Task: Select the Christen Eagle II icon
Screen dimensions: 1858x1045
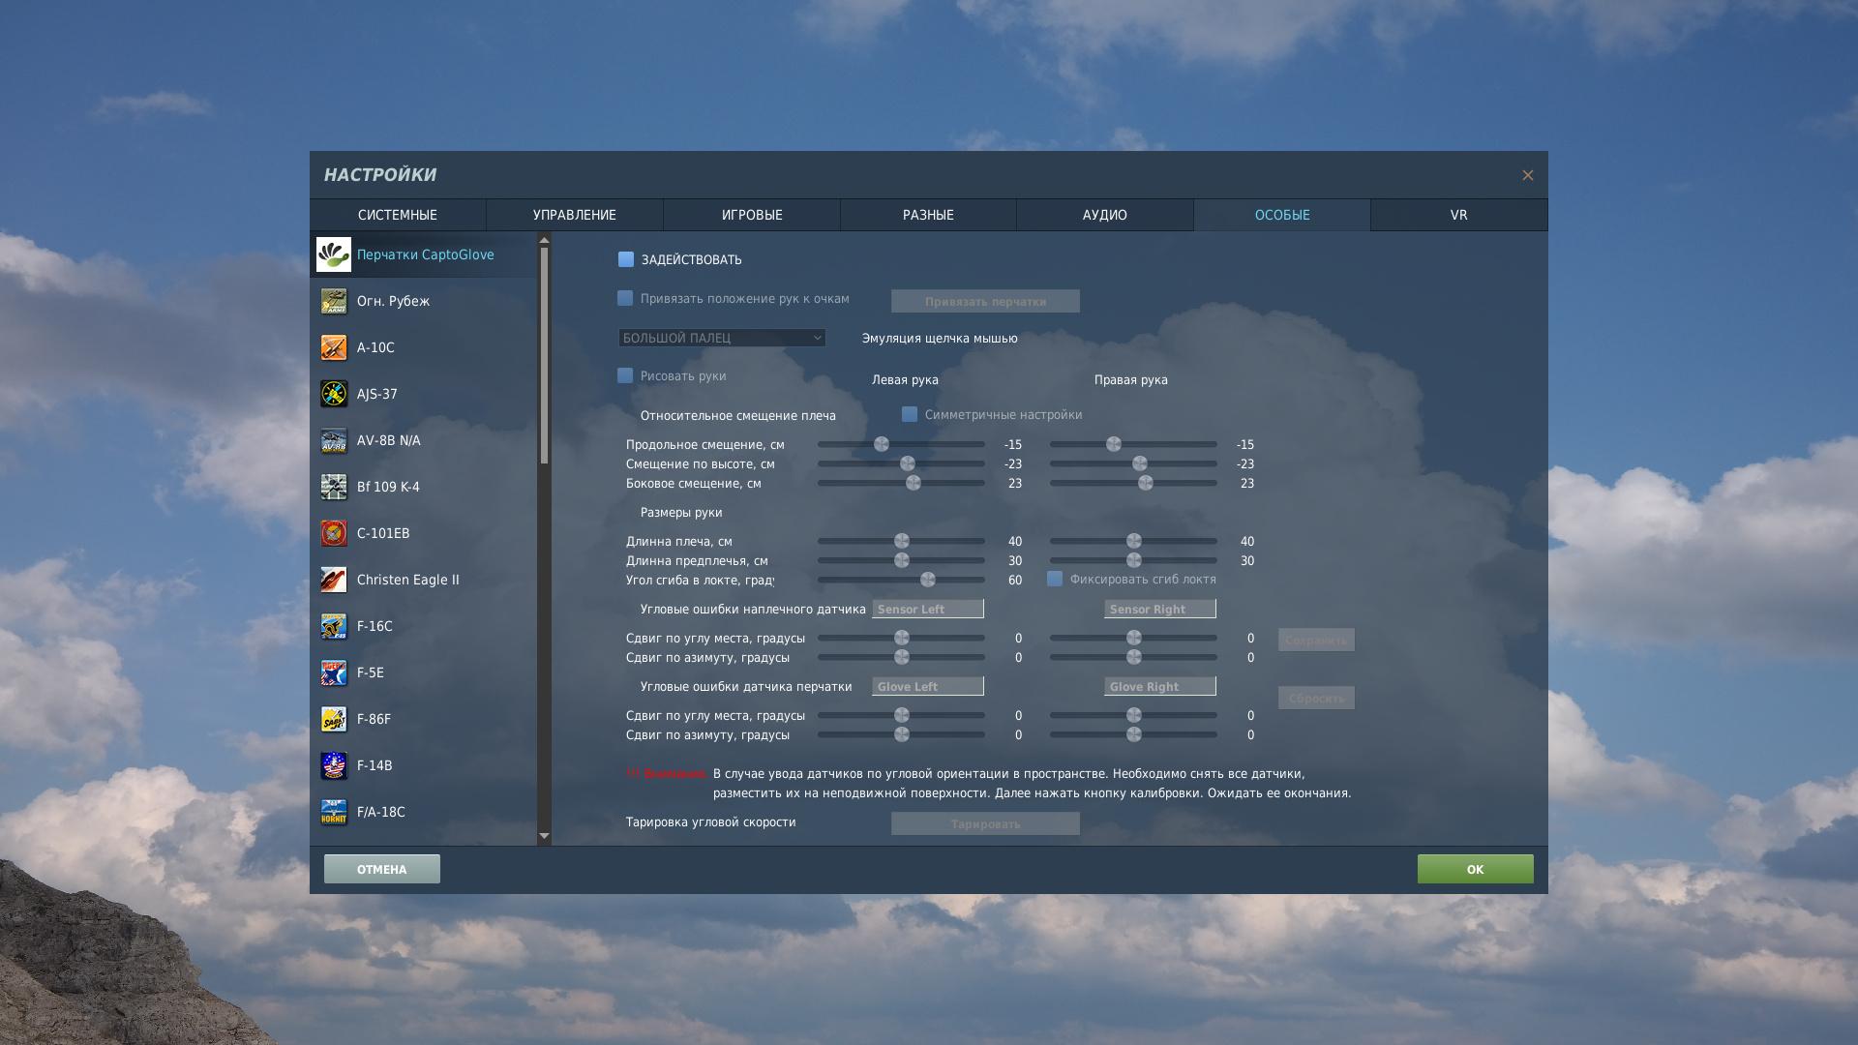Action: [334, 580]
